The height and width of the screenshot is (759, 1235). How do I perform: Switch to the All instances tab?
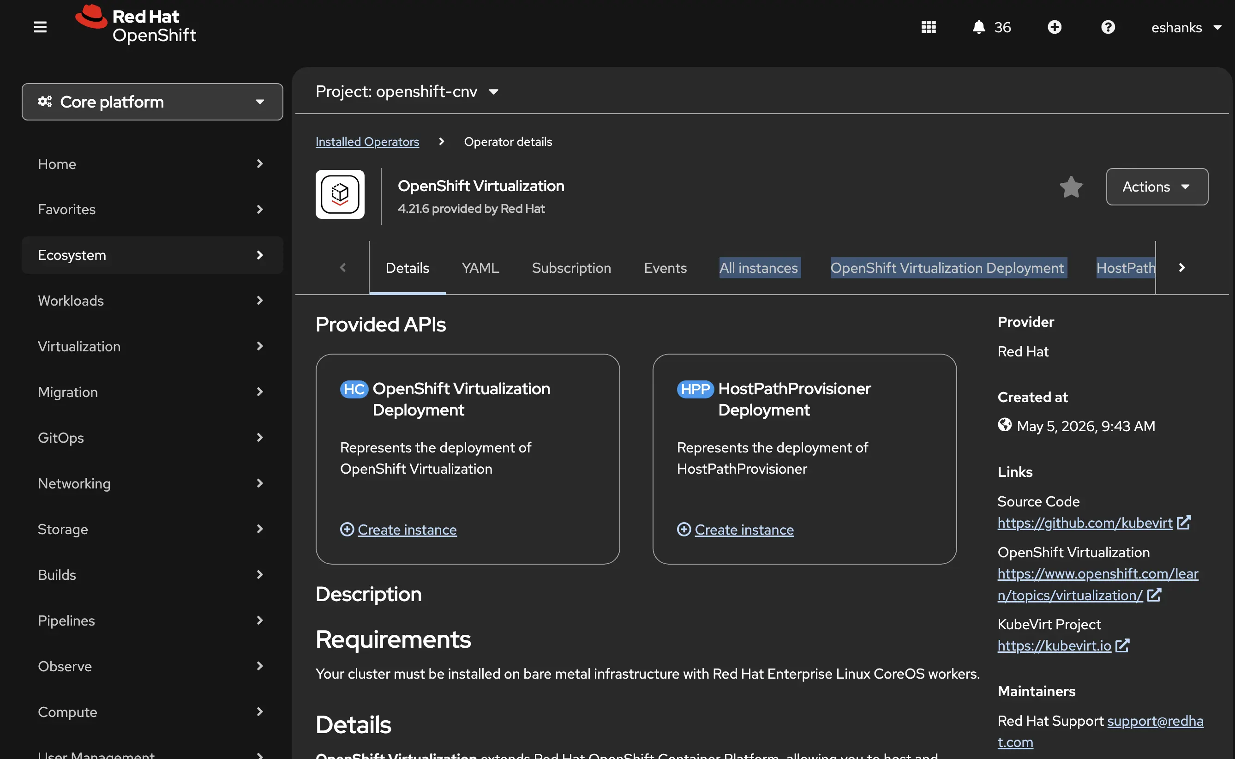[759, 268]
